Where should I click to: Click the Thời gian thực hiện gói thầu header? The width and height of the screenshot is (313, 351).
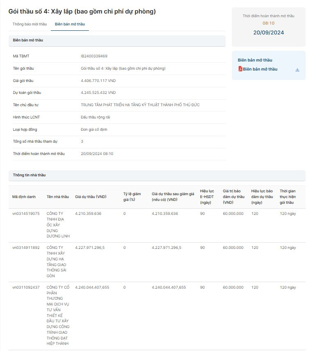[x=288, y=197]
